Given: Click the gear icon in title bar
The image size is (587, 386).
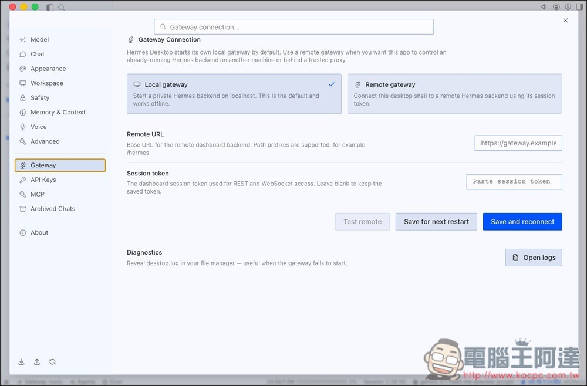Looking at the screenshot, I should (568, 6).
